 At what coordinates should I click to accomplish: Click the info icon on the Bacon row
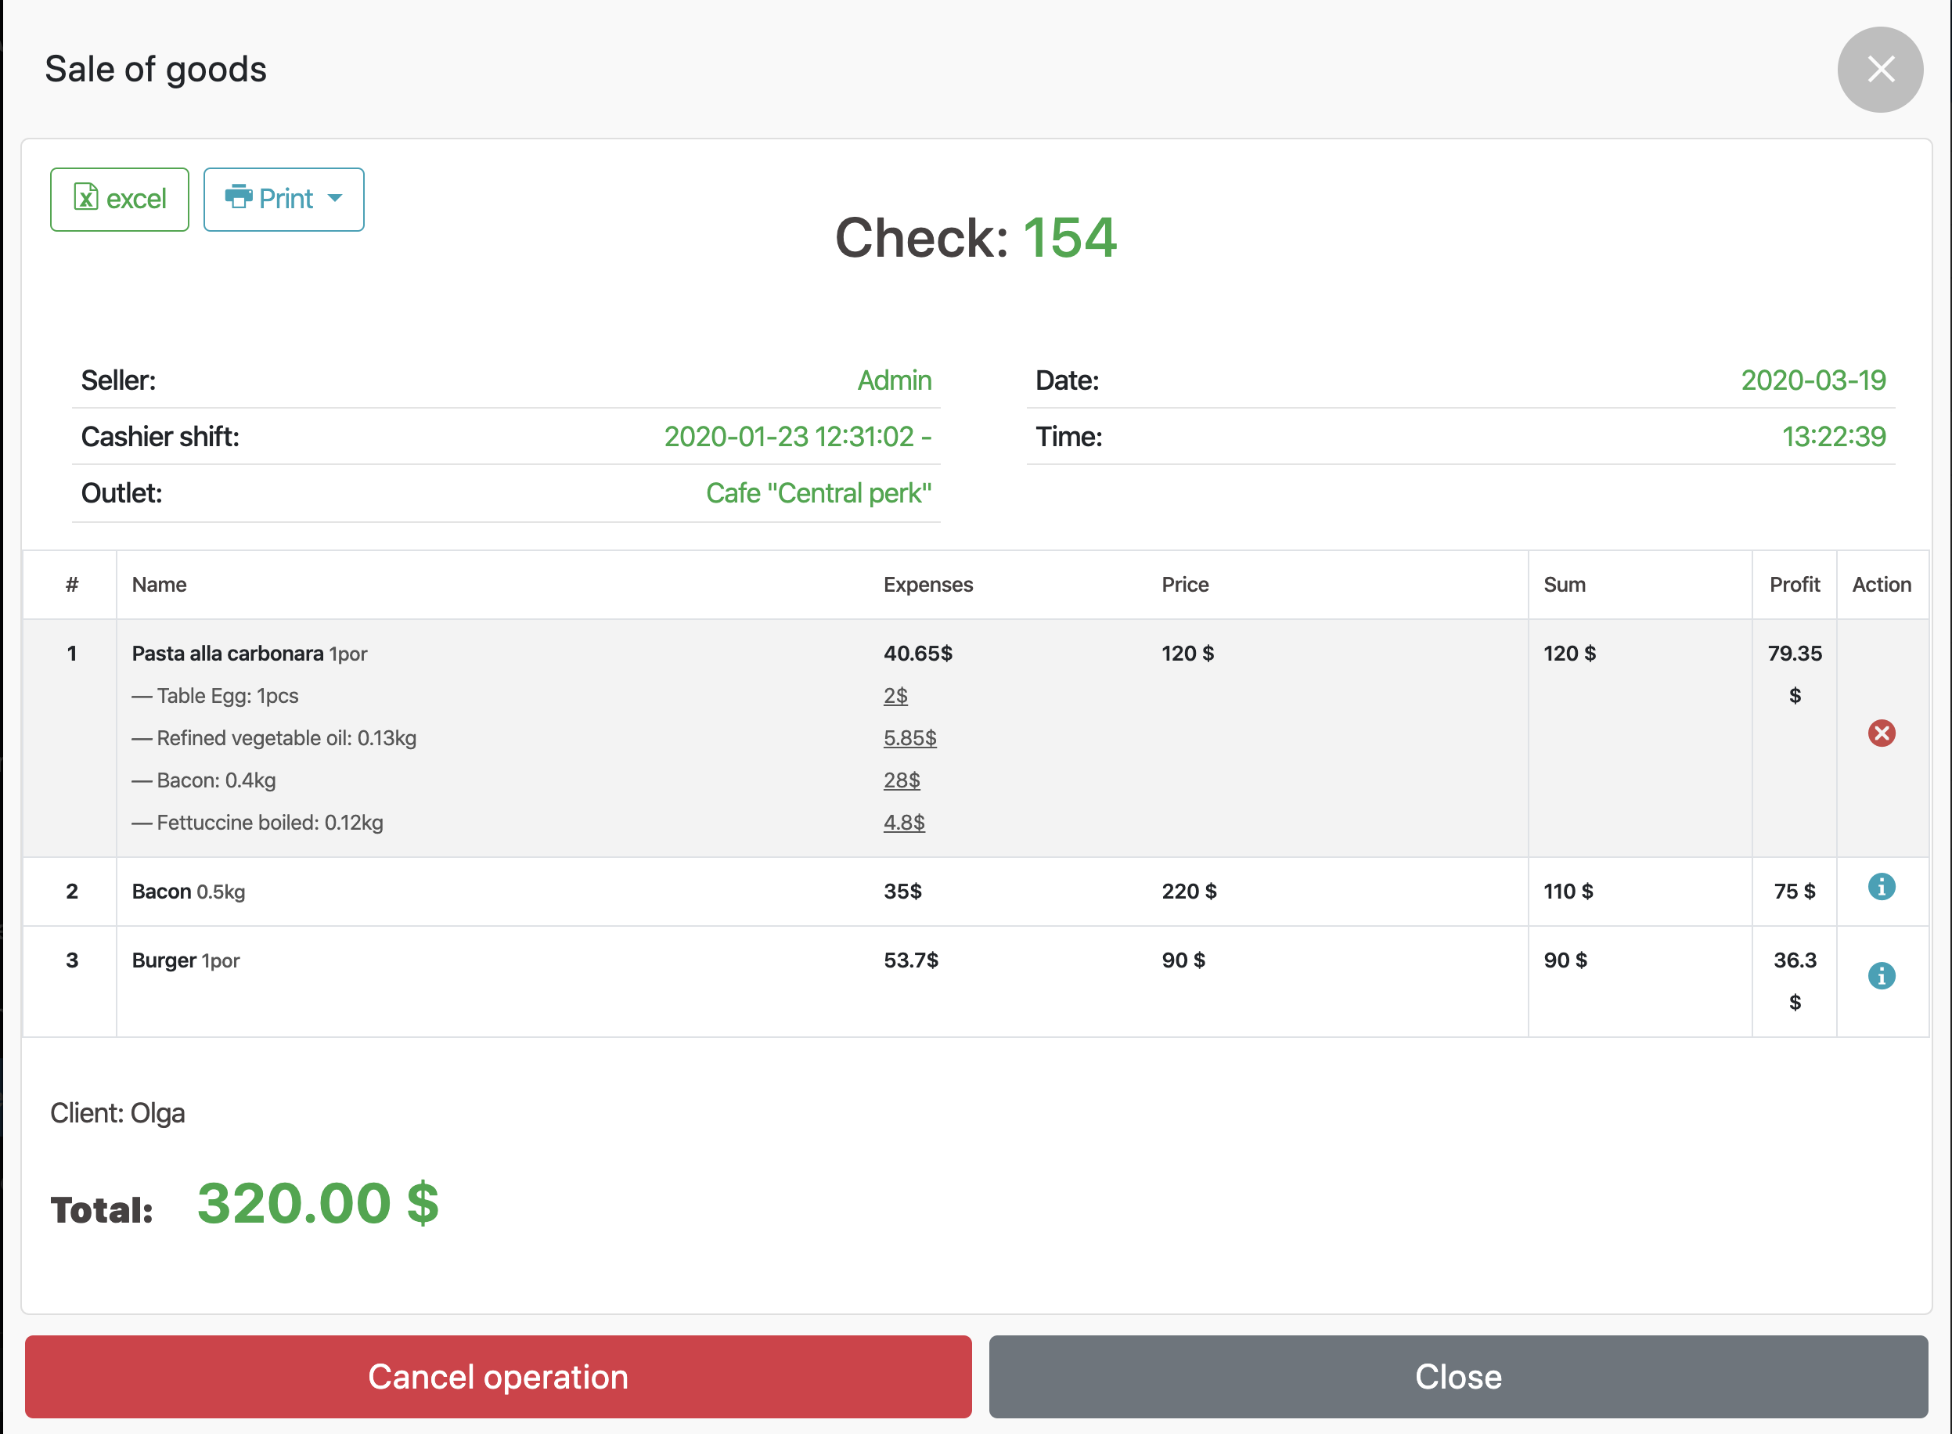[1881, 887]
